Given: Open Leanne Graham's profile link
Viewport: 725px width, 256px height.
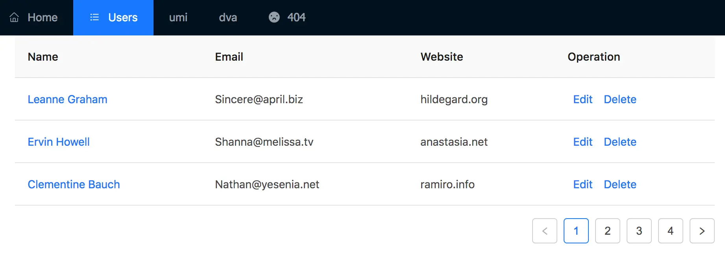Looking at the screenshot, I should point(67,99).
